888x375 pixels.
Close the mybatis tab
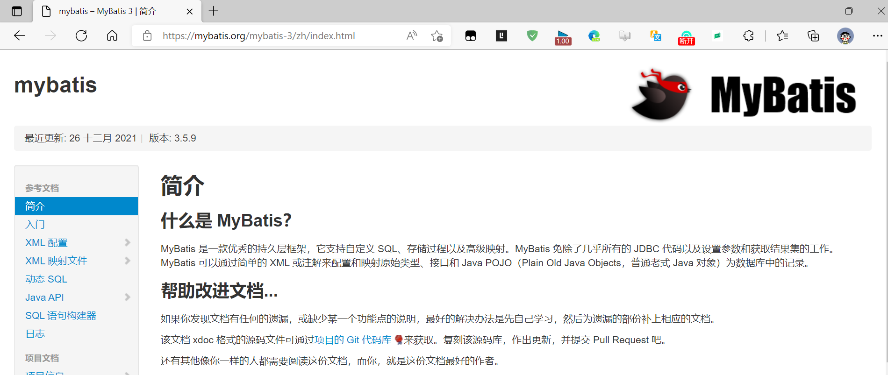(190, 11)
